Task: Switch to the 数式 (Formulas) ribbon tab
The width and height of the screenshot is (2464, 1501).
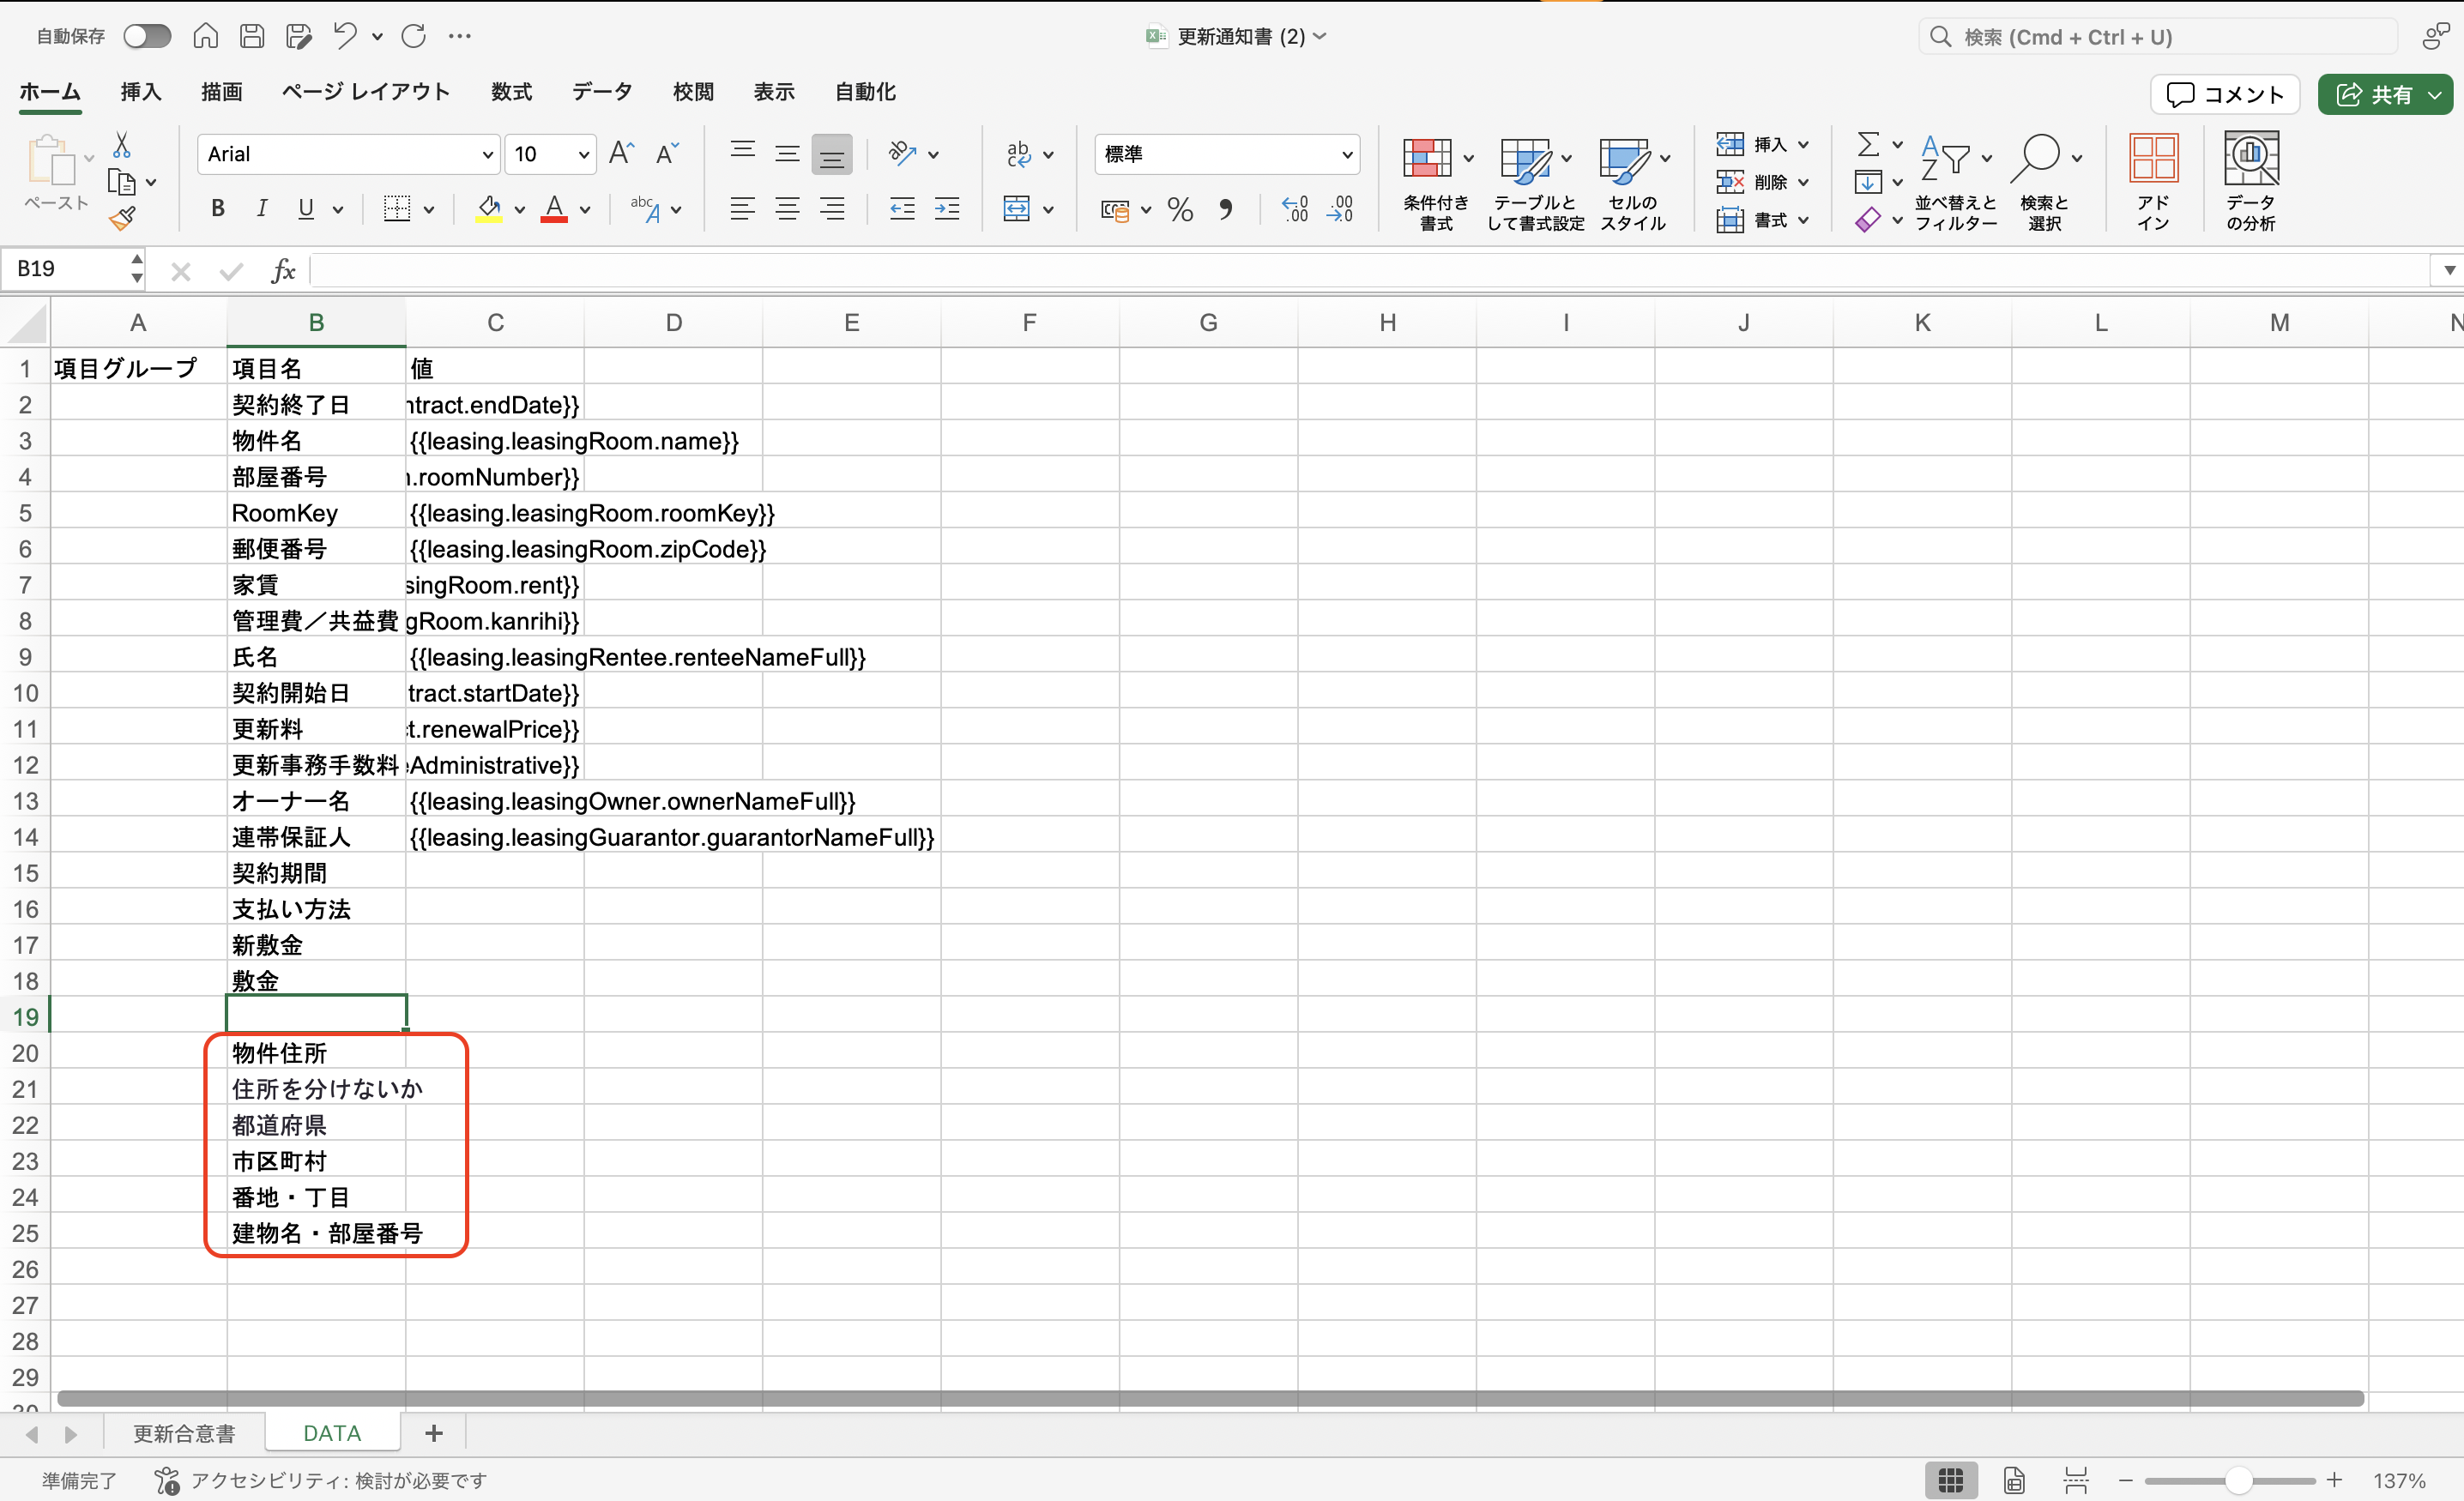Action: tap(511, 92)
